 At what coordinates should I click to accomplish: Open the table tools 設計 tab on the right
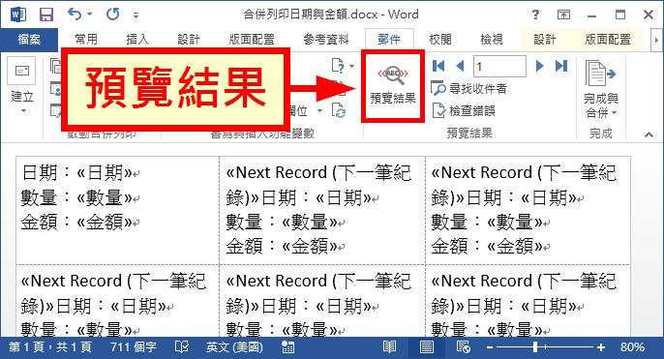tap(545, 40)
